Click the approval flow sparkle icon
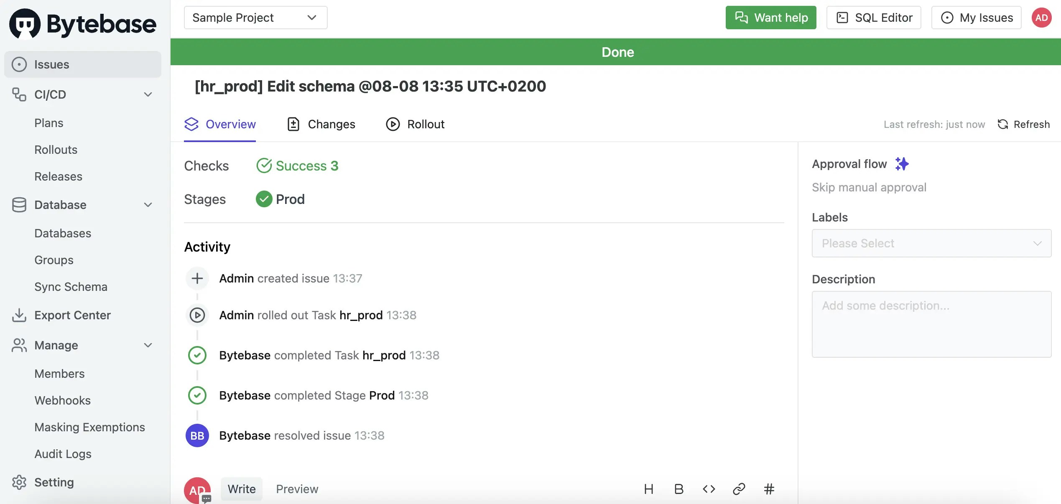The image size is (1061, 504). (902, 164)
